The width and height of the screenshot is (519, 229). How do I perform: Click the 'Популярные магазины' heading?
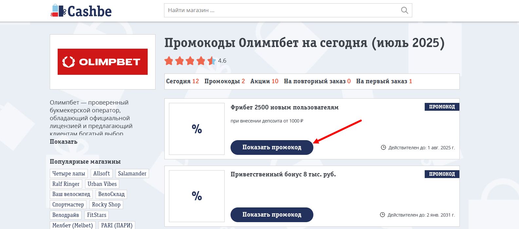coord(85,162)
